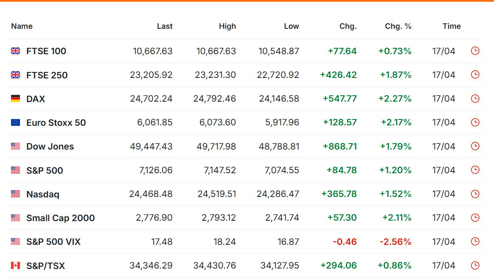Click the UK flag beside FTSE 250
The width and height of the screenshot is (494, 280).
15,75
